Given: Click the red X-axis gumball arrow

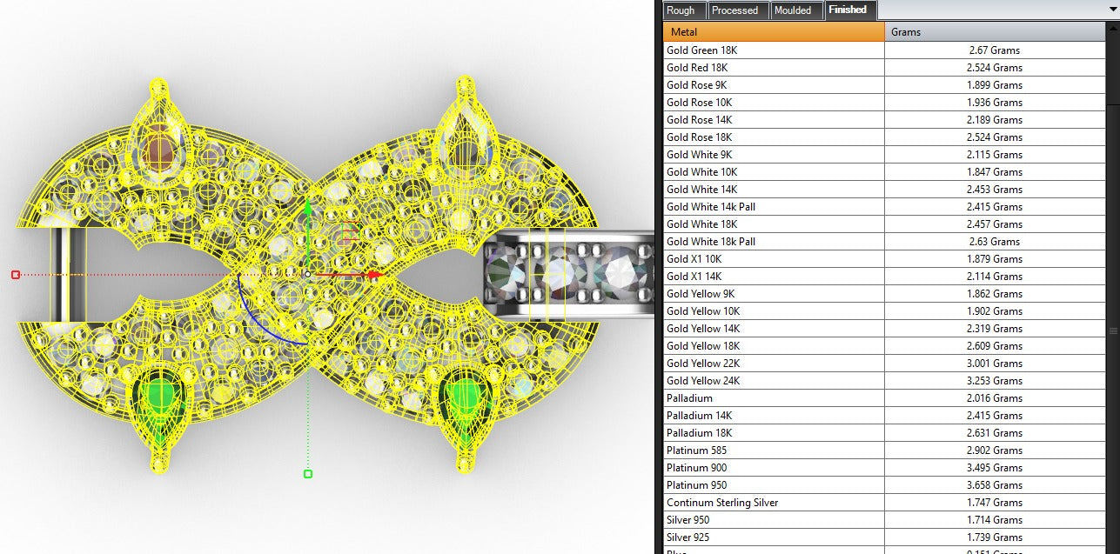Looking at the screenshot, I should click(x=375, y=275).
